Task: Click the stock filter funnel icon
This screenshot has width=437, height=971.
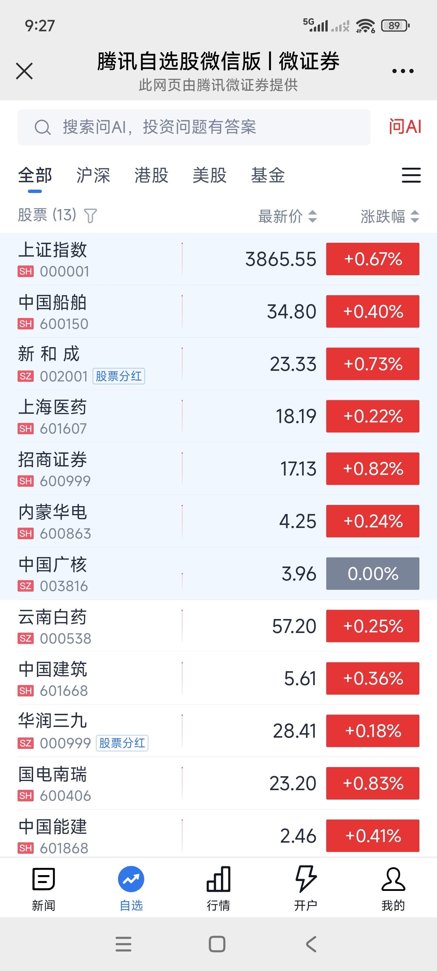Action: [x=90, y=216]
